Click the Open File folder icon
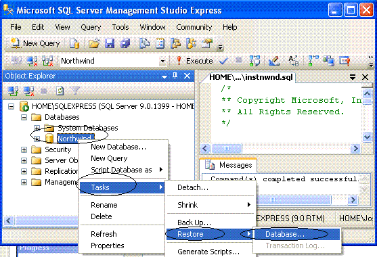The width and height of the screenshot is (377, 257). point(94,44)
